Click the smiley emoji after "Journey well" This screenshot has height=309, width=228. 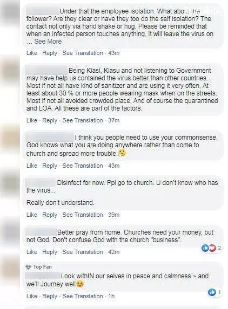(x=80, y=284)
